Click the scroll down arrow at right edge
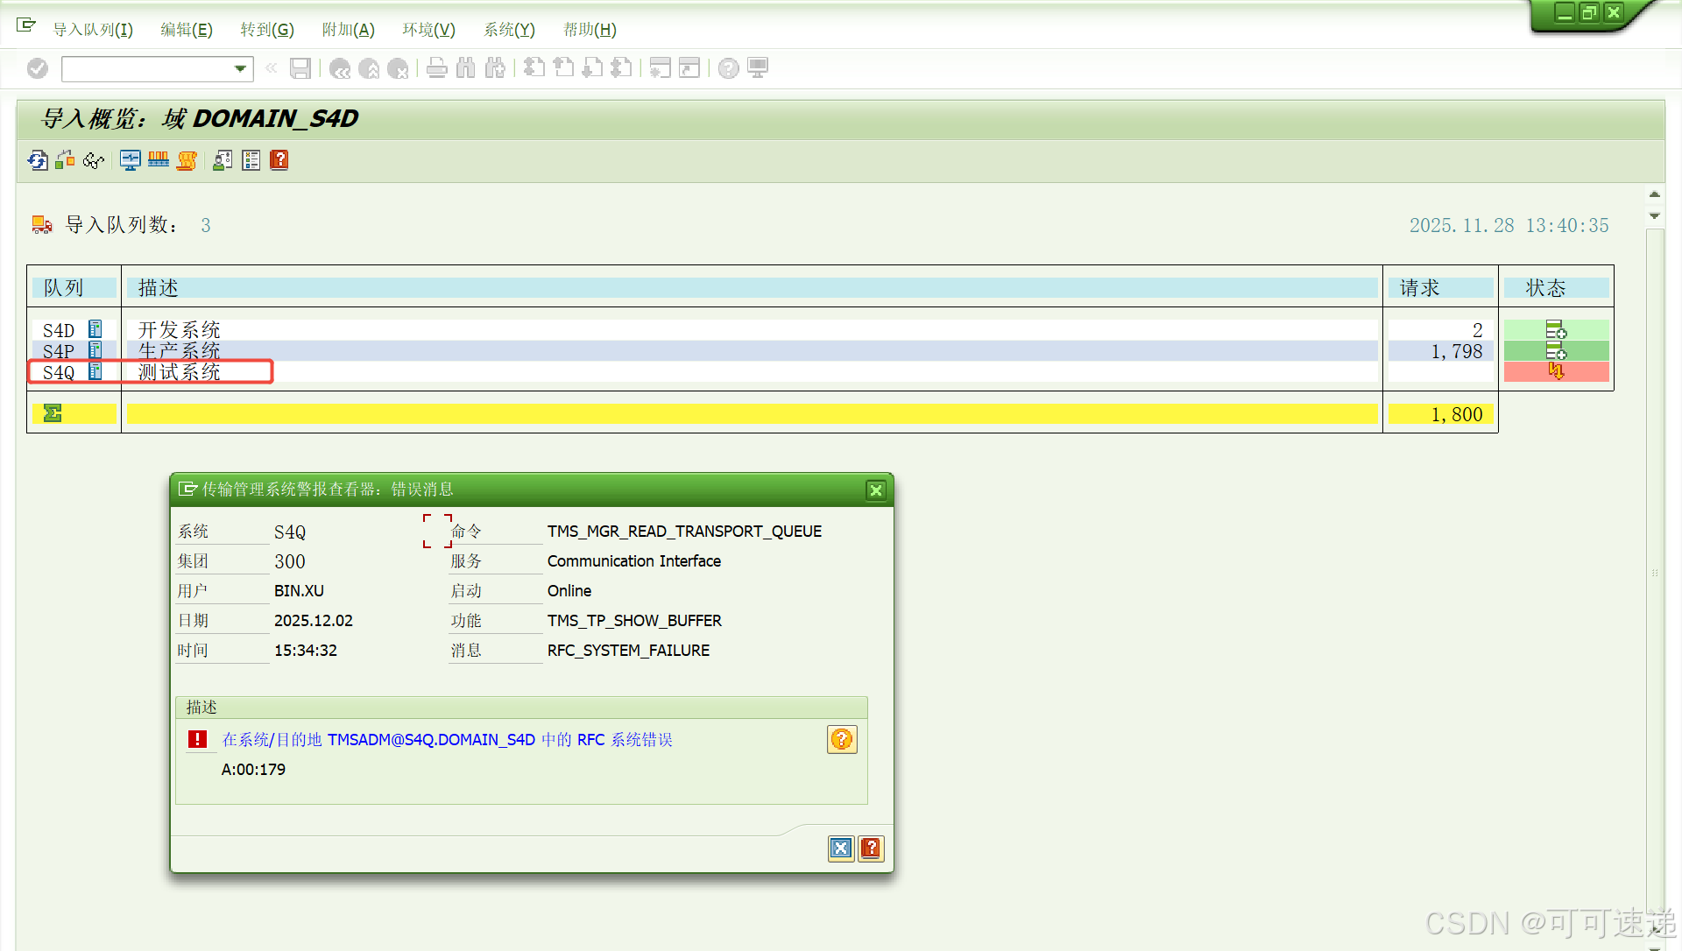The width and height of the screenshot is (1682, 951). (1655, 216)
